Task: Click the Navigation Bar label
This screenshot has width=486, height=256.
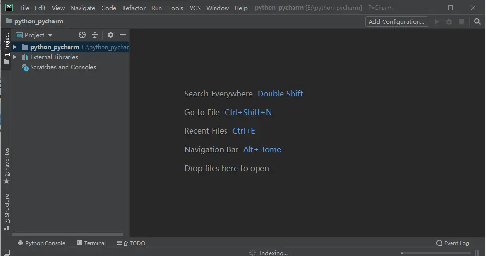Action: point(211,149)
